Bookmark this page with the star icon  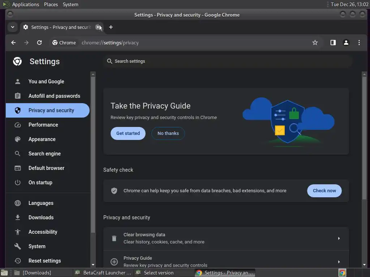(315, 43)
